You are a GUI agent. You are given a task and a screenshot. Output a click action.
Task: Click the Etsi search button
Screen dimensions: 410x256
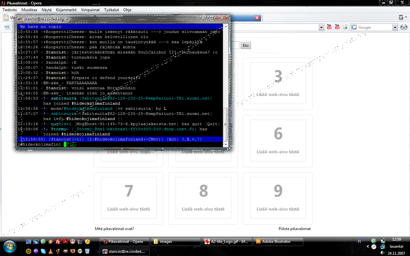point(246,45)
